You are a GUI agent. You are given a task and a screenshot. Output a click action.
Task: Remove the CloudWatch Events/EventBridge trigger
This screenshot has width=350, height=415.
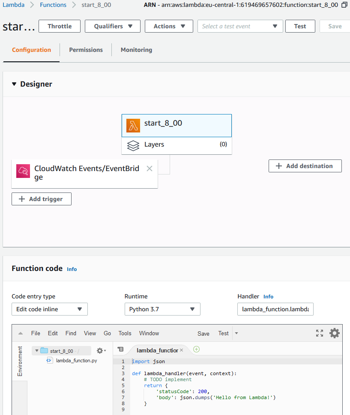click(150, 168)
